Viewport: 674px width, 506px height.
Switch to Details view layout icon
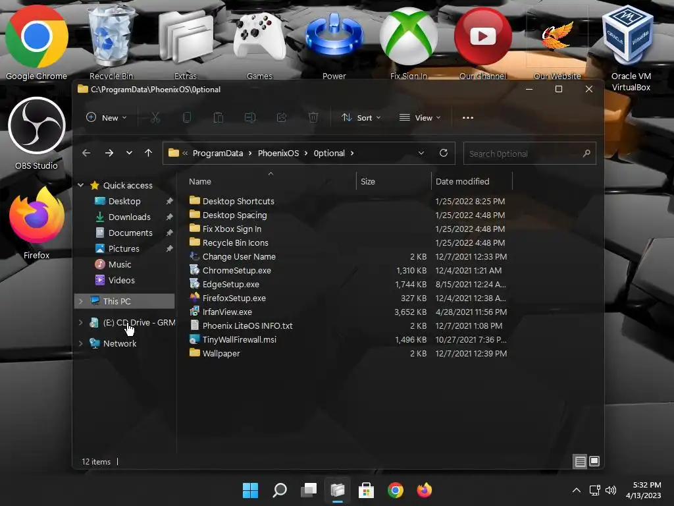[580, 462]
